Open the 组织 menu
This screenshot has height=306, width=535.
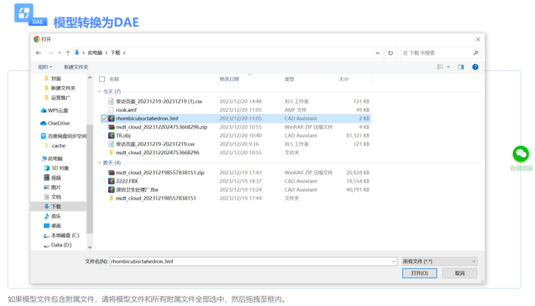coord(44,67)
